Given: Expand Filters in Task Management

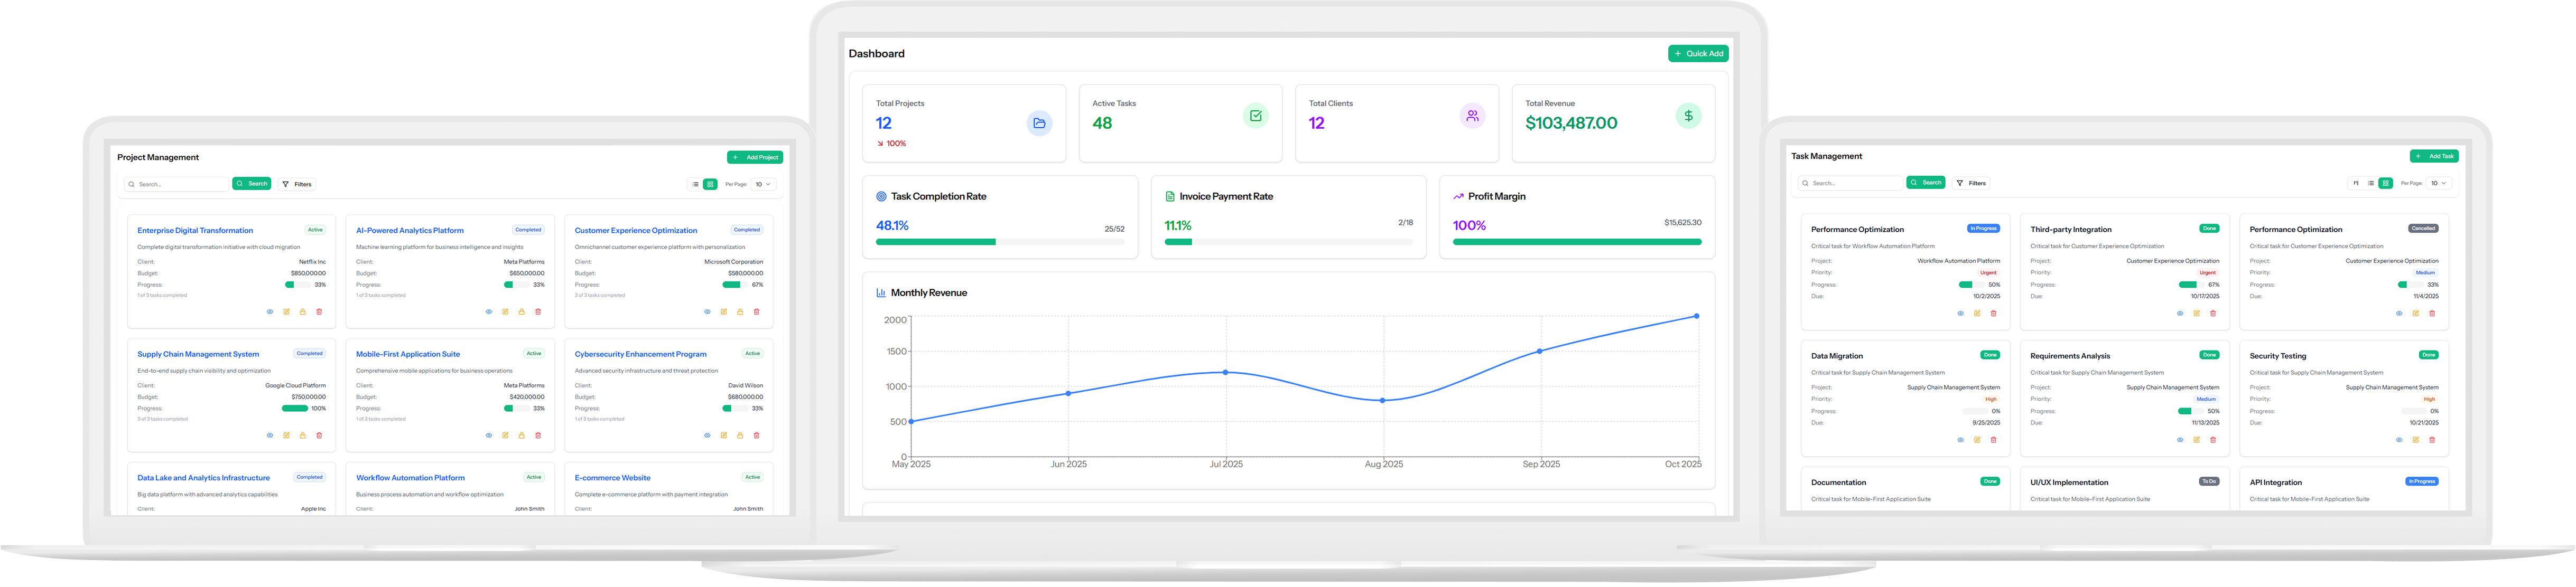Looking at the screenshot, I should [x=1971, y=183].
